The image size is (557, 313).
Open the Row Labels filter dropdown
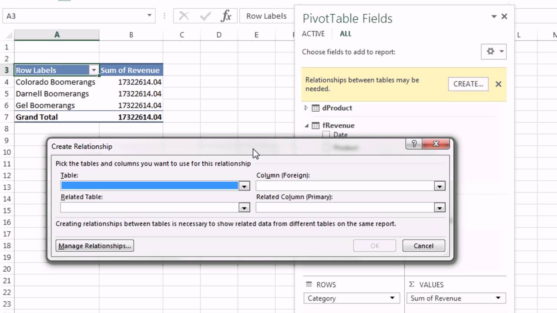[x=94, y=70]
